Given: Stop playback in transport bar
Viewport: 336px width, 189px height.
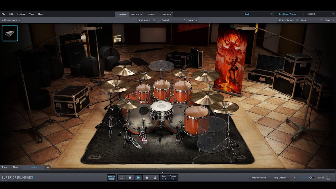Looking at the screenshot, I should pos(130,178).
